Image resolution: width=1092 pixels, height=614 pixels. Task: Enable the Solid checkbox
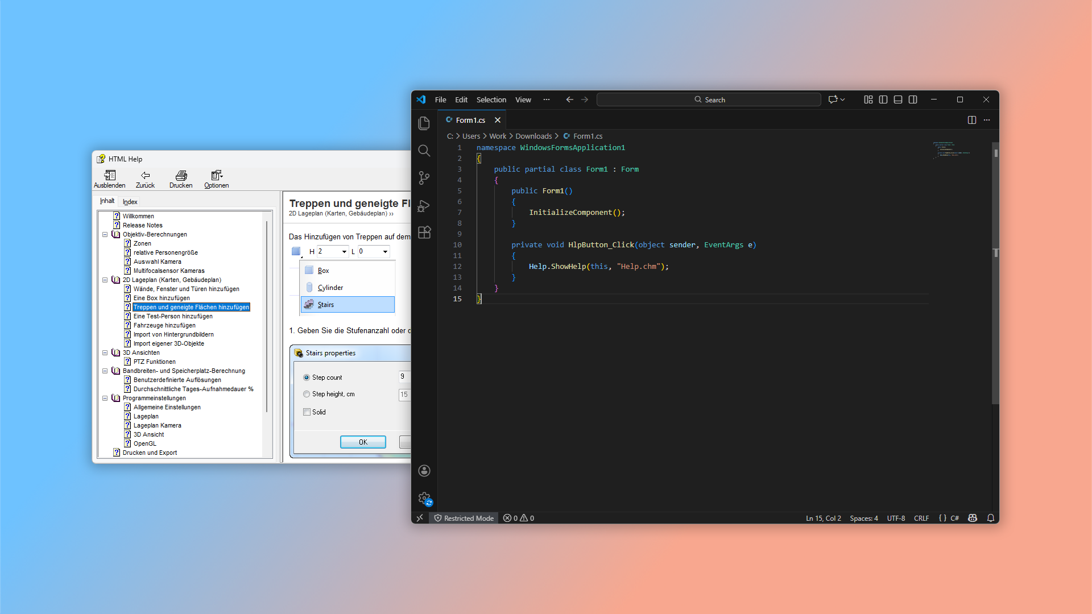coord(307,412)
